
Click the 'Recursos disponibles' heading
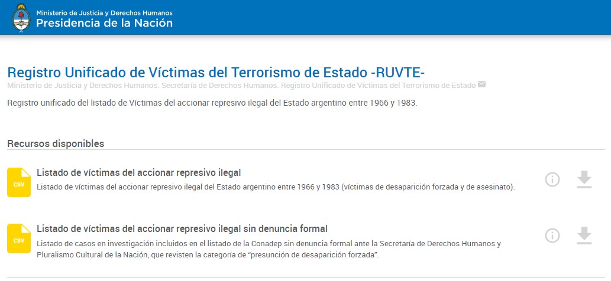pos(56,144)
